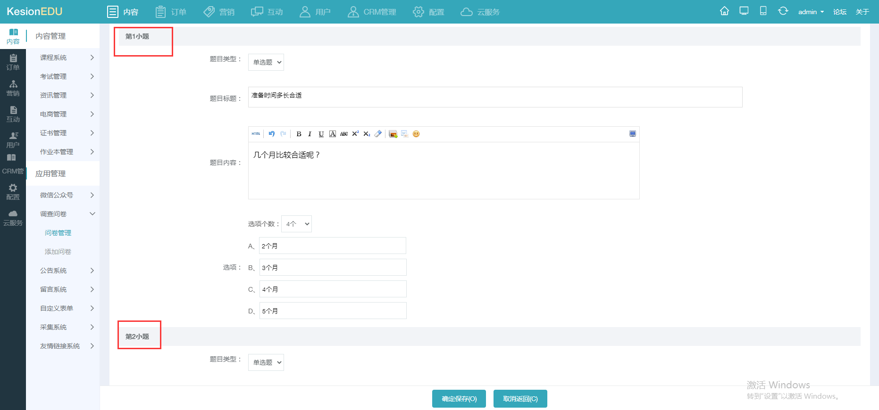Click option A input with 2个月

click(x=333, y=246)
